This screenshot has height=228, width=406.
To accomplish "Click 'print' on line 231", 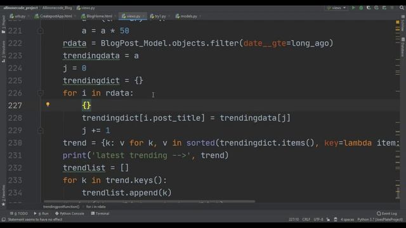I will pyautogui.click(x=75, y=155).
